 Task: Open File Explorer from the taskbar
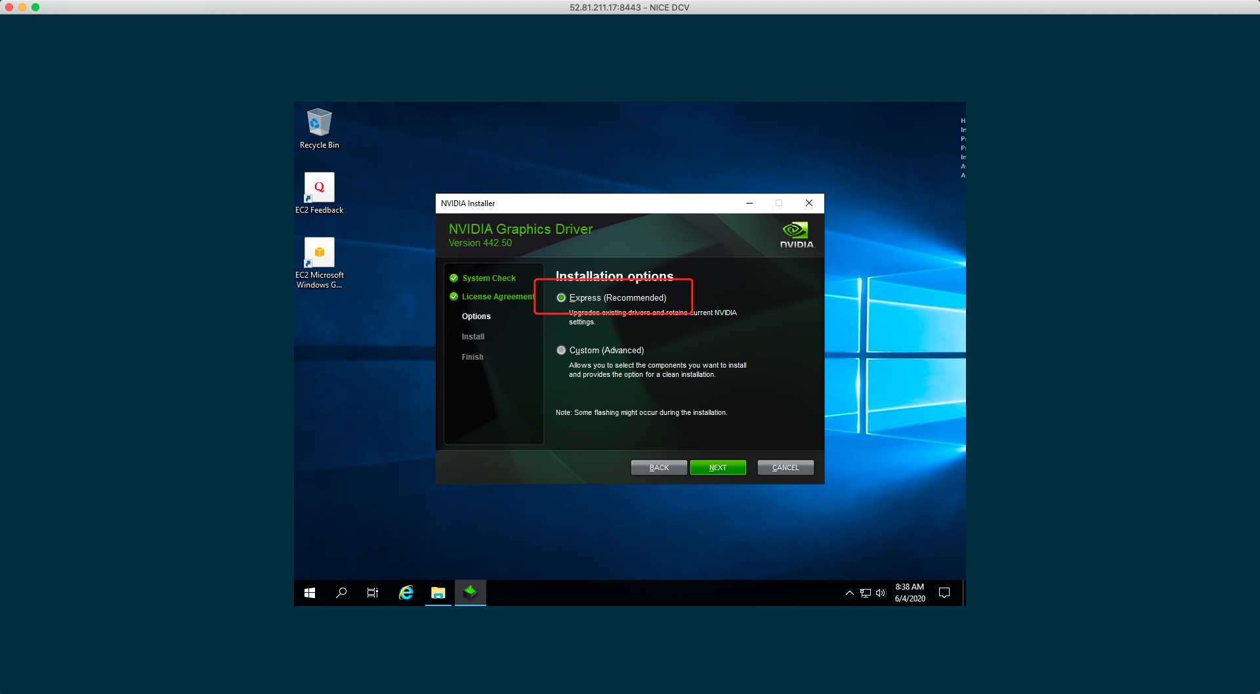tap(438, 593)
